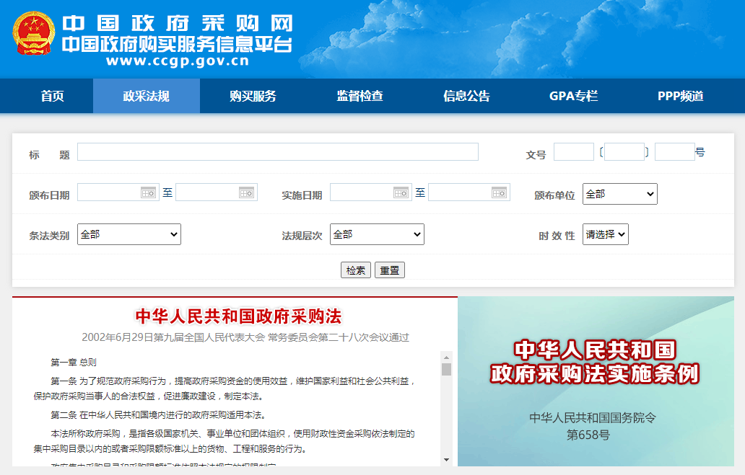Open the 政府采购法实施条例 banner

[x=596, y=381]
